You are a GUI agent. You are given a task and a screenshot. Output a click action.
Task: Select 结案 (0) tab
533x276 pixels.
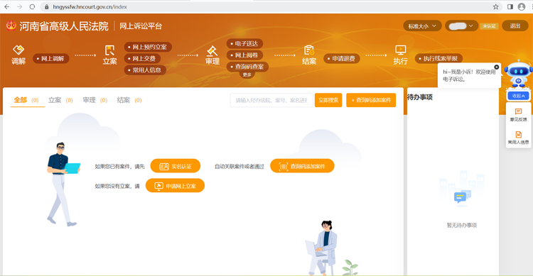pyautogui.click(x=129, y=100)
